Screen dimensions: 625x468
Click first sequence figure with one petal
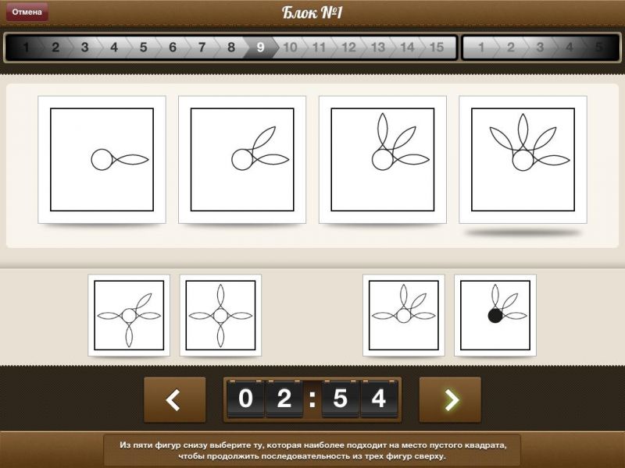coord(102,160)
